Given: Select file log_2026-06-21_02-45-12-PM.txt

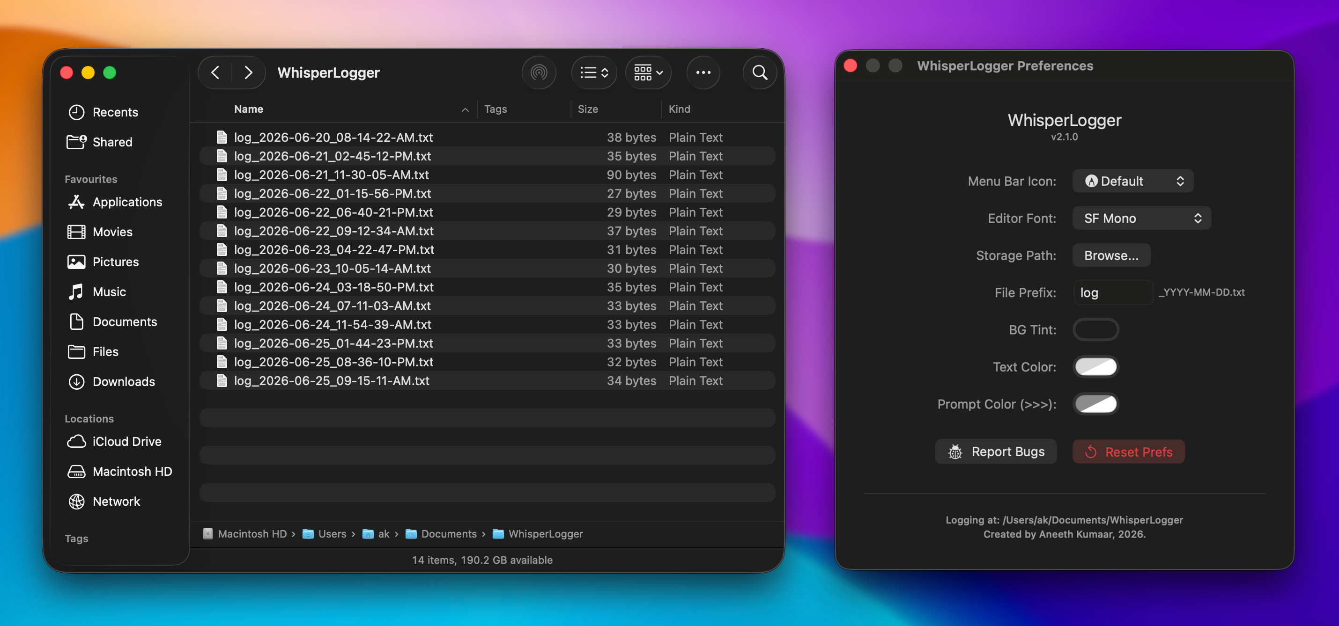Looking at the screenshot, I should pos(488,156).
